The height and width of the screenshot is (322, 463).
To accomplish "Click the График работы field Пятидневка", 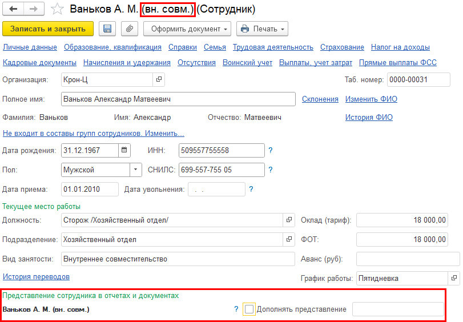I will coord(402,278).
